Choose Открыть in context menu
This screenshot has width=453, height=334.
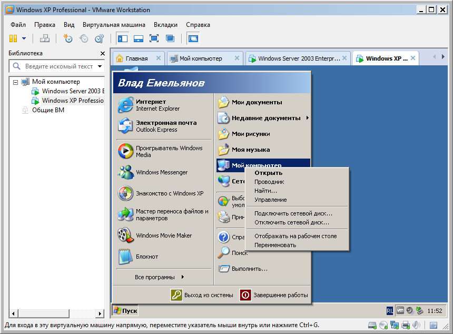(x=297, y=173)
